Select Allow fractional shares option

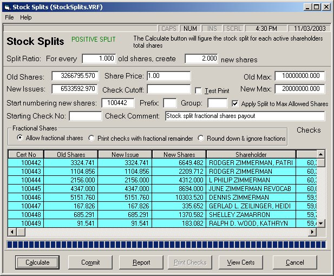[21, 138]
